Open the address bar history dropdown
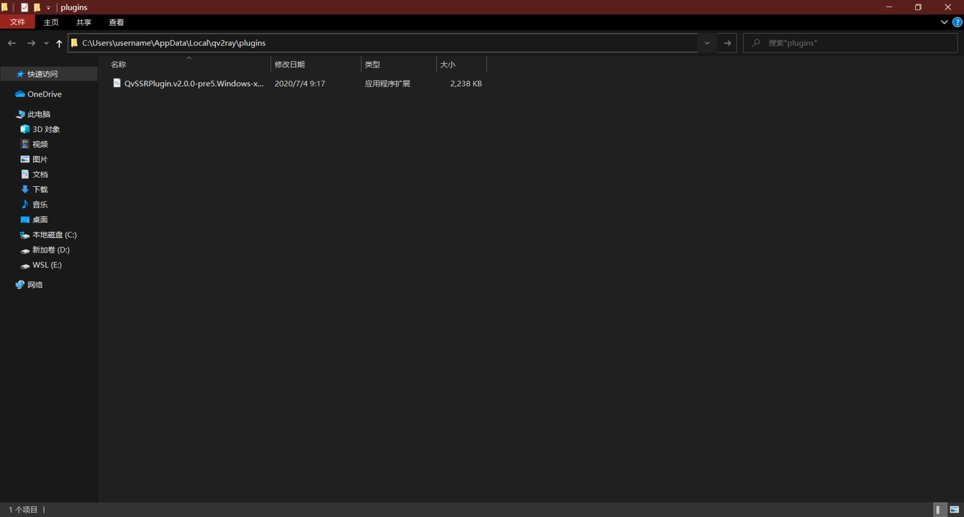Viewport: 964px width, 517px height. [x=707, y=43]
